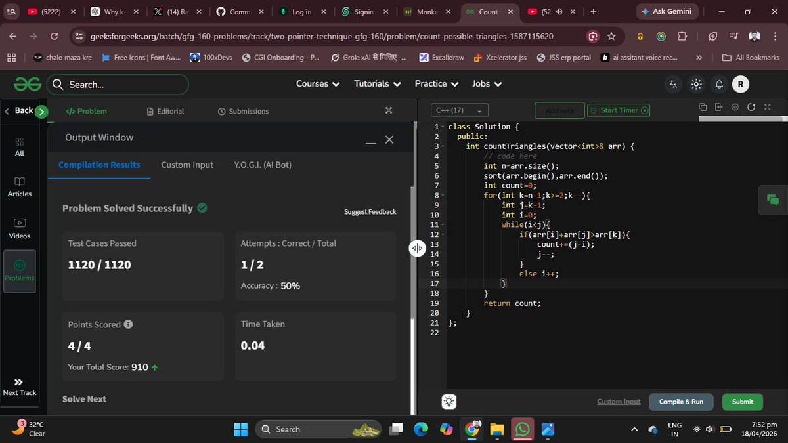Click Ask Gemini button
Viewport: 788px width, 443px height.
(667, 12)
